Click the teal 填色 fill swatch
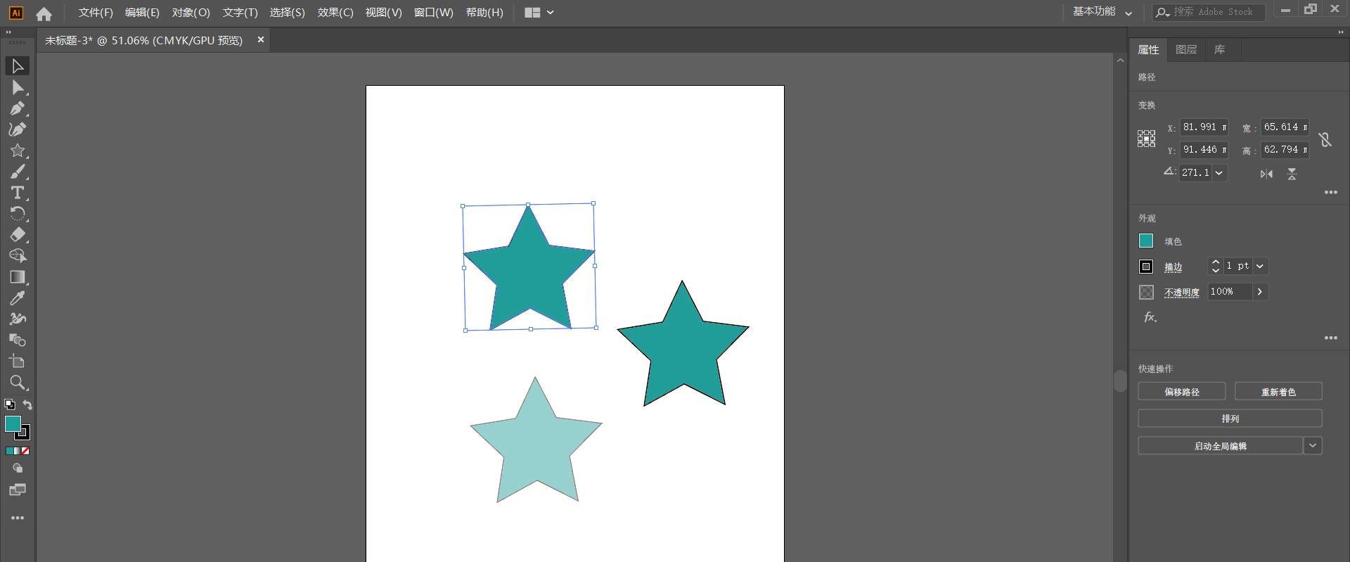The width and height of the screenshot is (1350, 562). click(1146, 241)
